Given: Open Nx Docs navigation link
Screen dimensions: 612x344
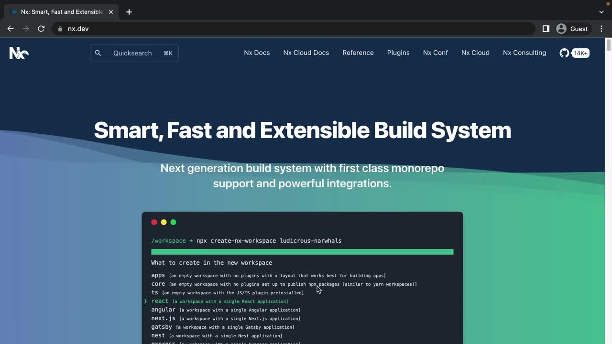Looking at the screenshot, I should click(x=257, y=53).
